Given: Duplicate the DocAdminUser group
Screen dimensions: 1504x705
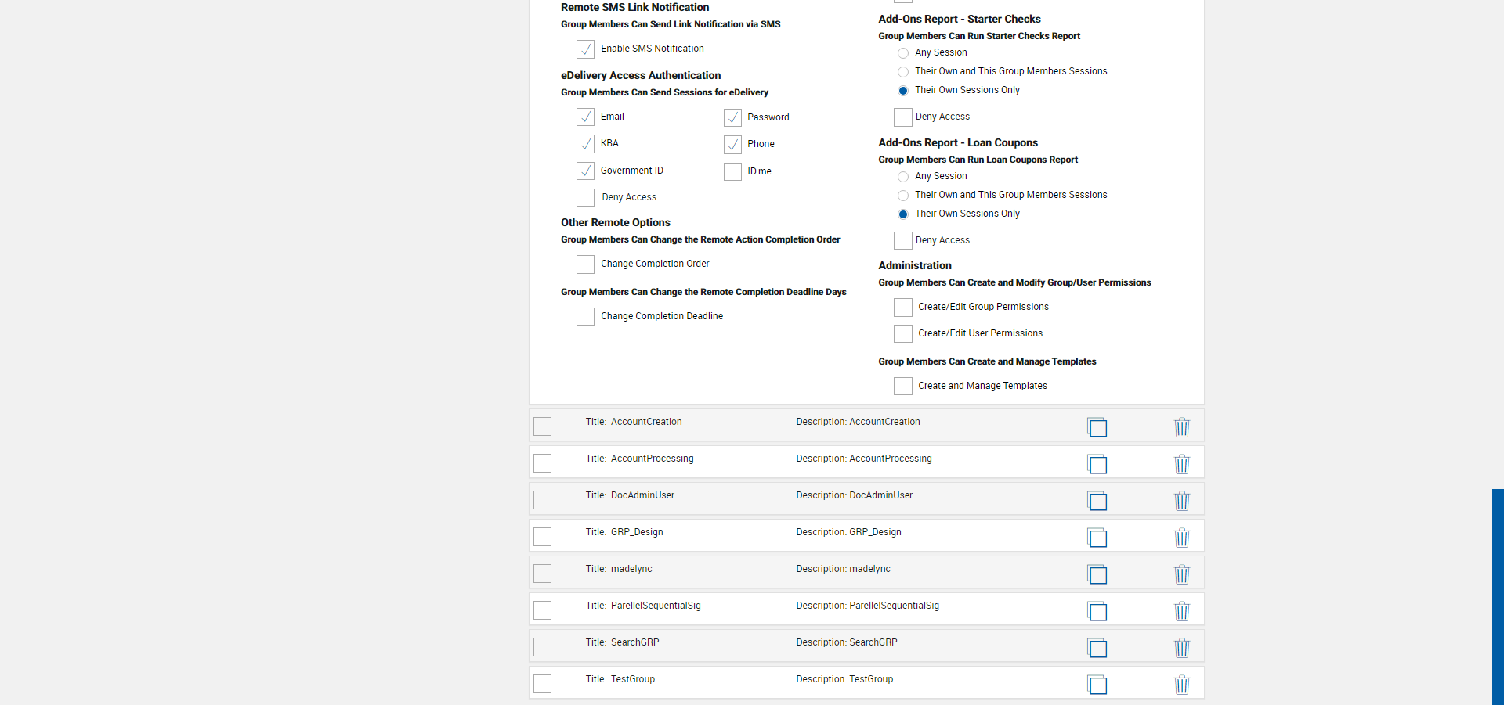Looking at the screenshot, I should click(1097, 501).
